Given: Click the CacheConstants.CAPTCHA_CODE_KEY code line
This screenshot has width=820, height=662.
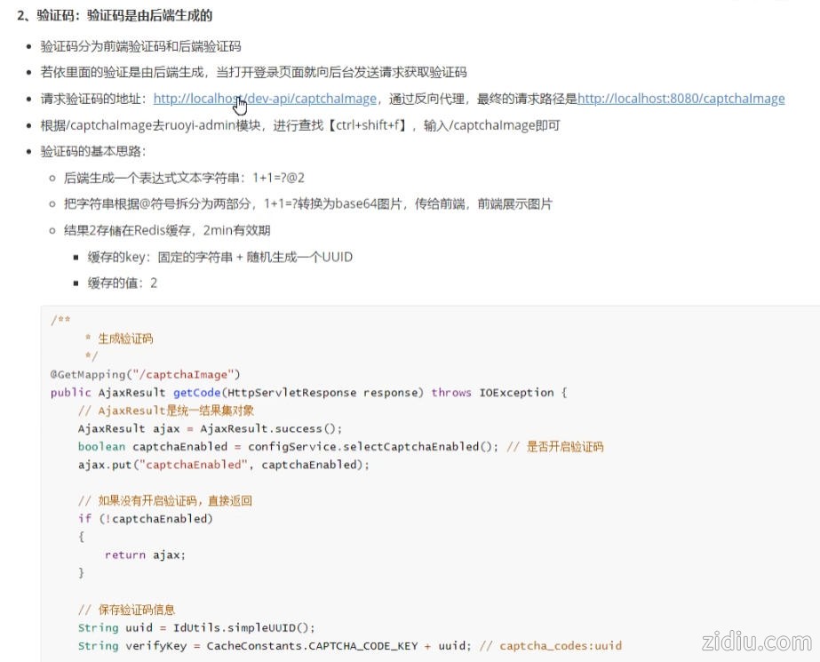Looking at the screenshot, I should click(x=274, y=646).
